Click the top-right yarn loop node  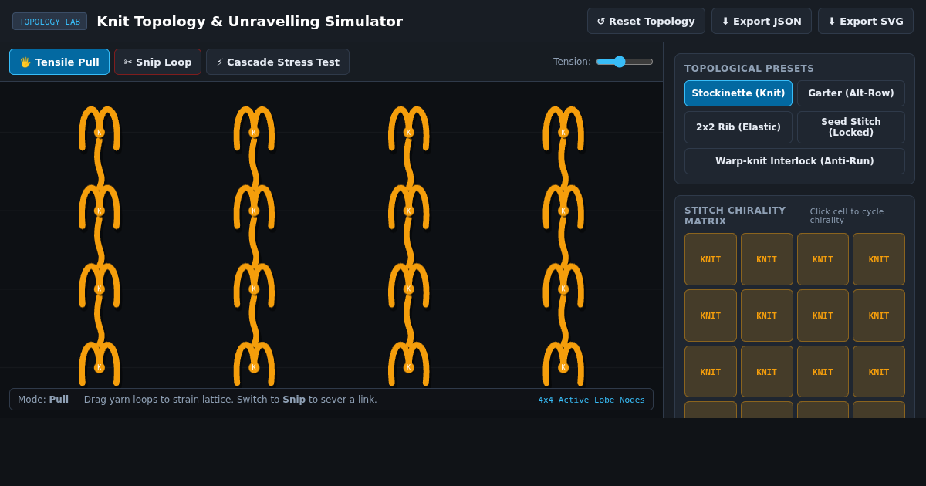(x=563, y=133)
